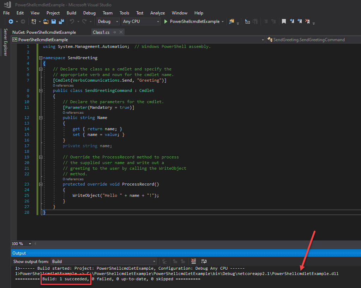Clear All output icon in Output panel
The width and height of the screenshot is (361, 288).
194,261
